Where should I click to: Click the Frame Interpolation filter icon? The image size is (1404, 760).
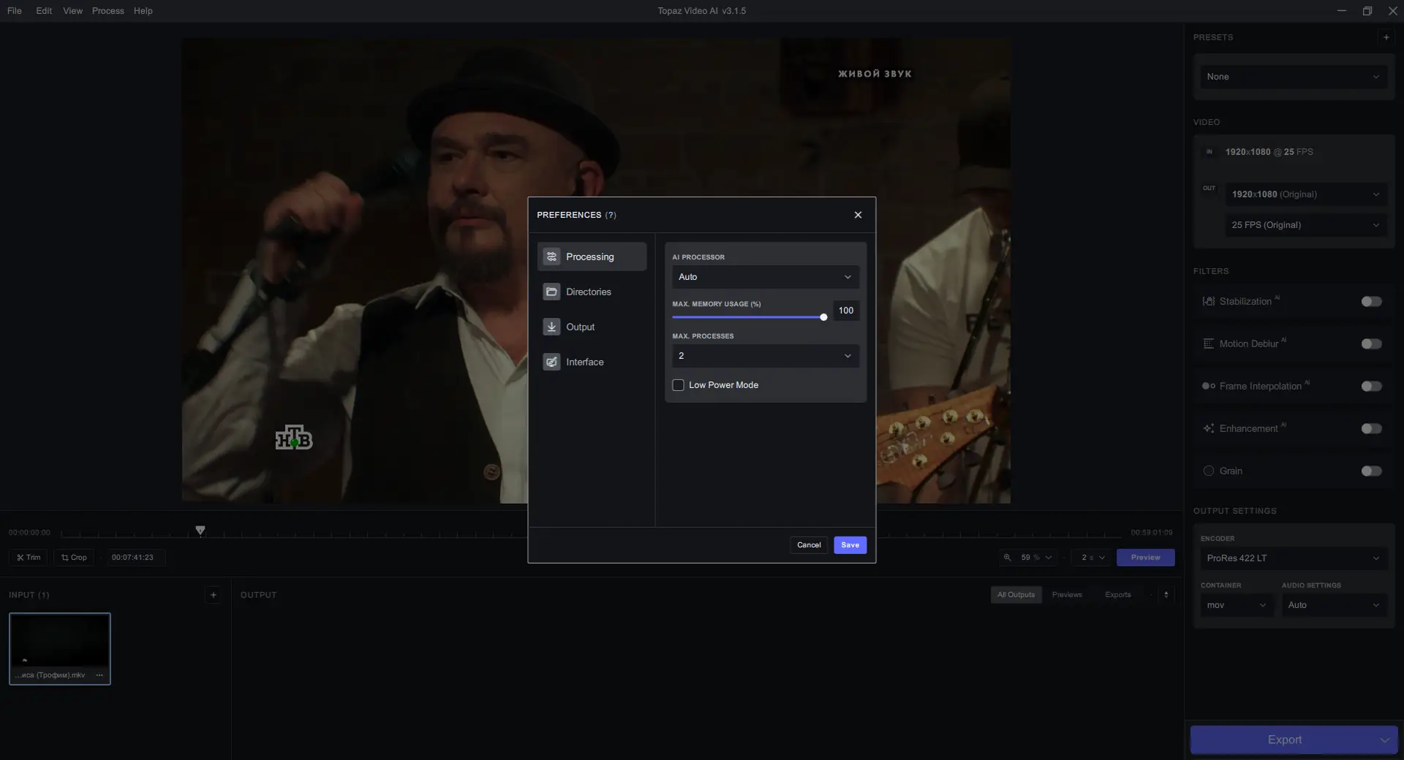click(x=1209, y=387)
